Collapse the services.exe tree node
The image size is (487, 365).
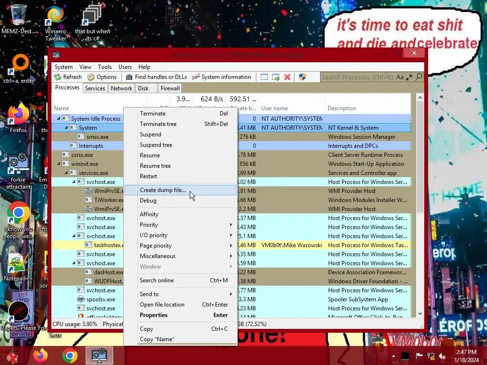(66, 173)
